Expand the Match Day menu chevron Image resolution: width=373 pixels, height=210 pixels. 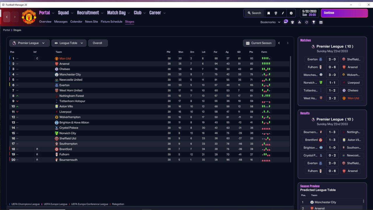pyautogui.click(x=129, y=13)
